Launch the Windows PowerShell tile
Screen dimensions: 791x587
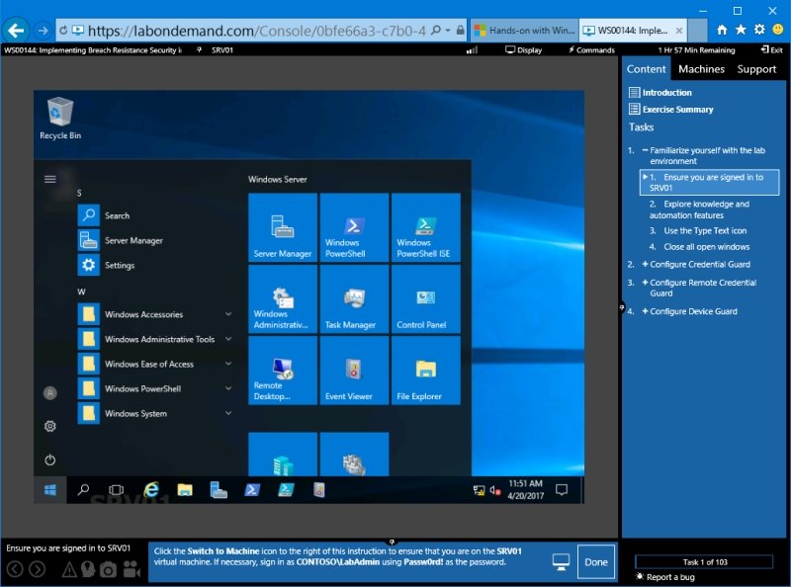pos(354,227)
